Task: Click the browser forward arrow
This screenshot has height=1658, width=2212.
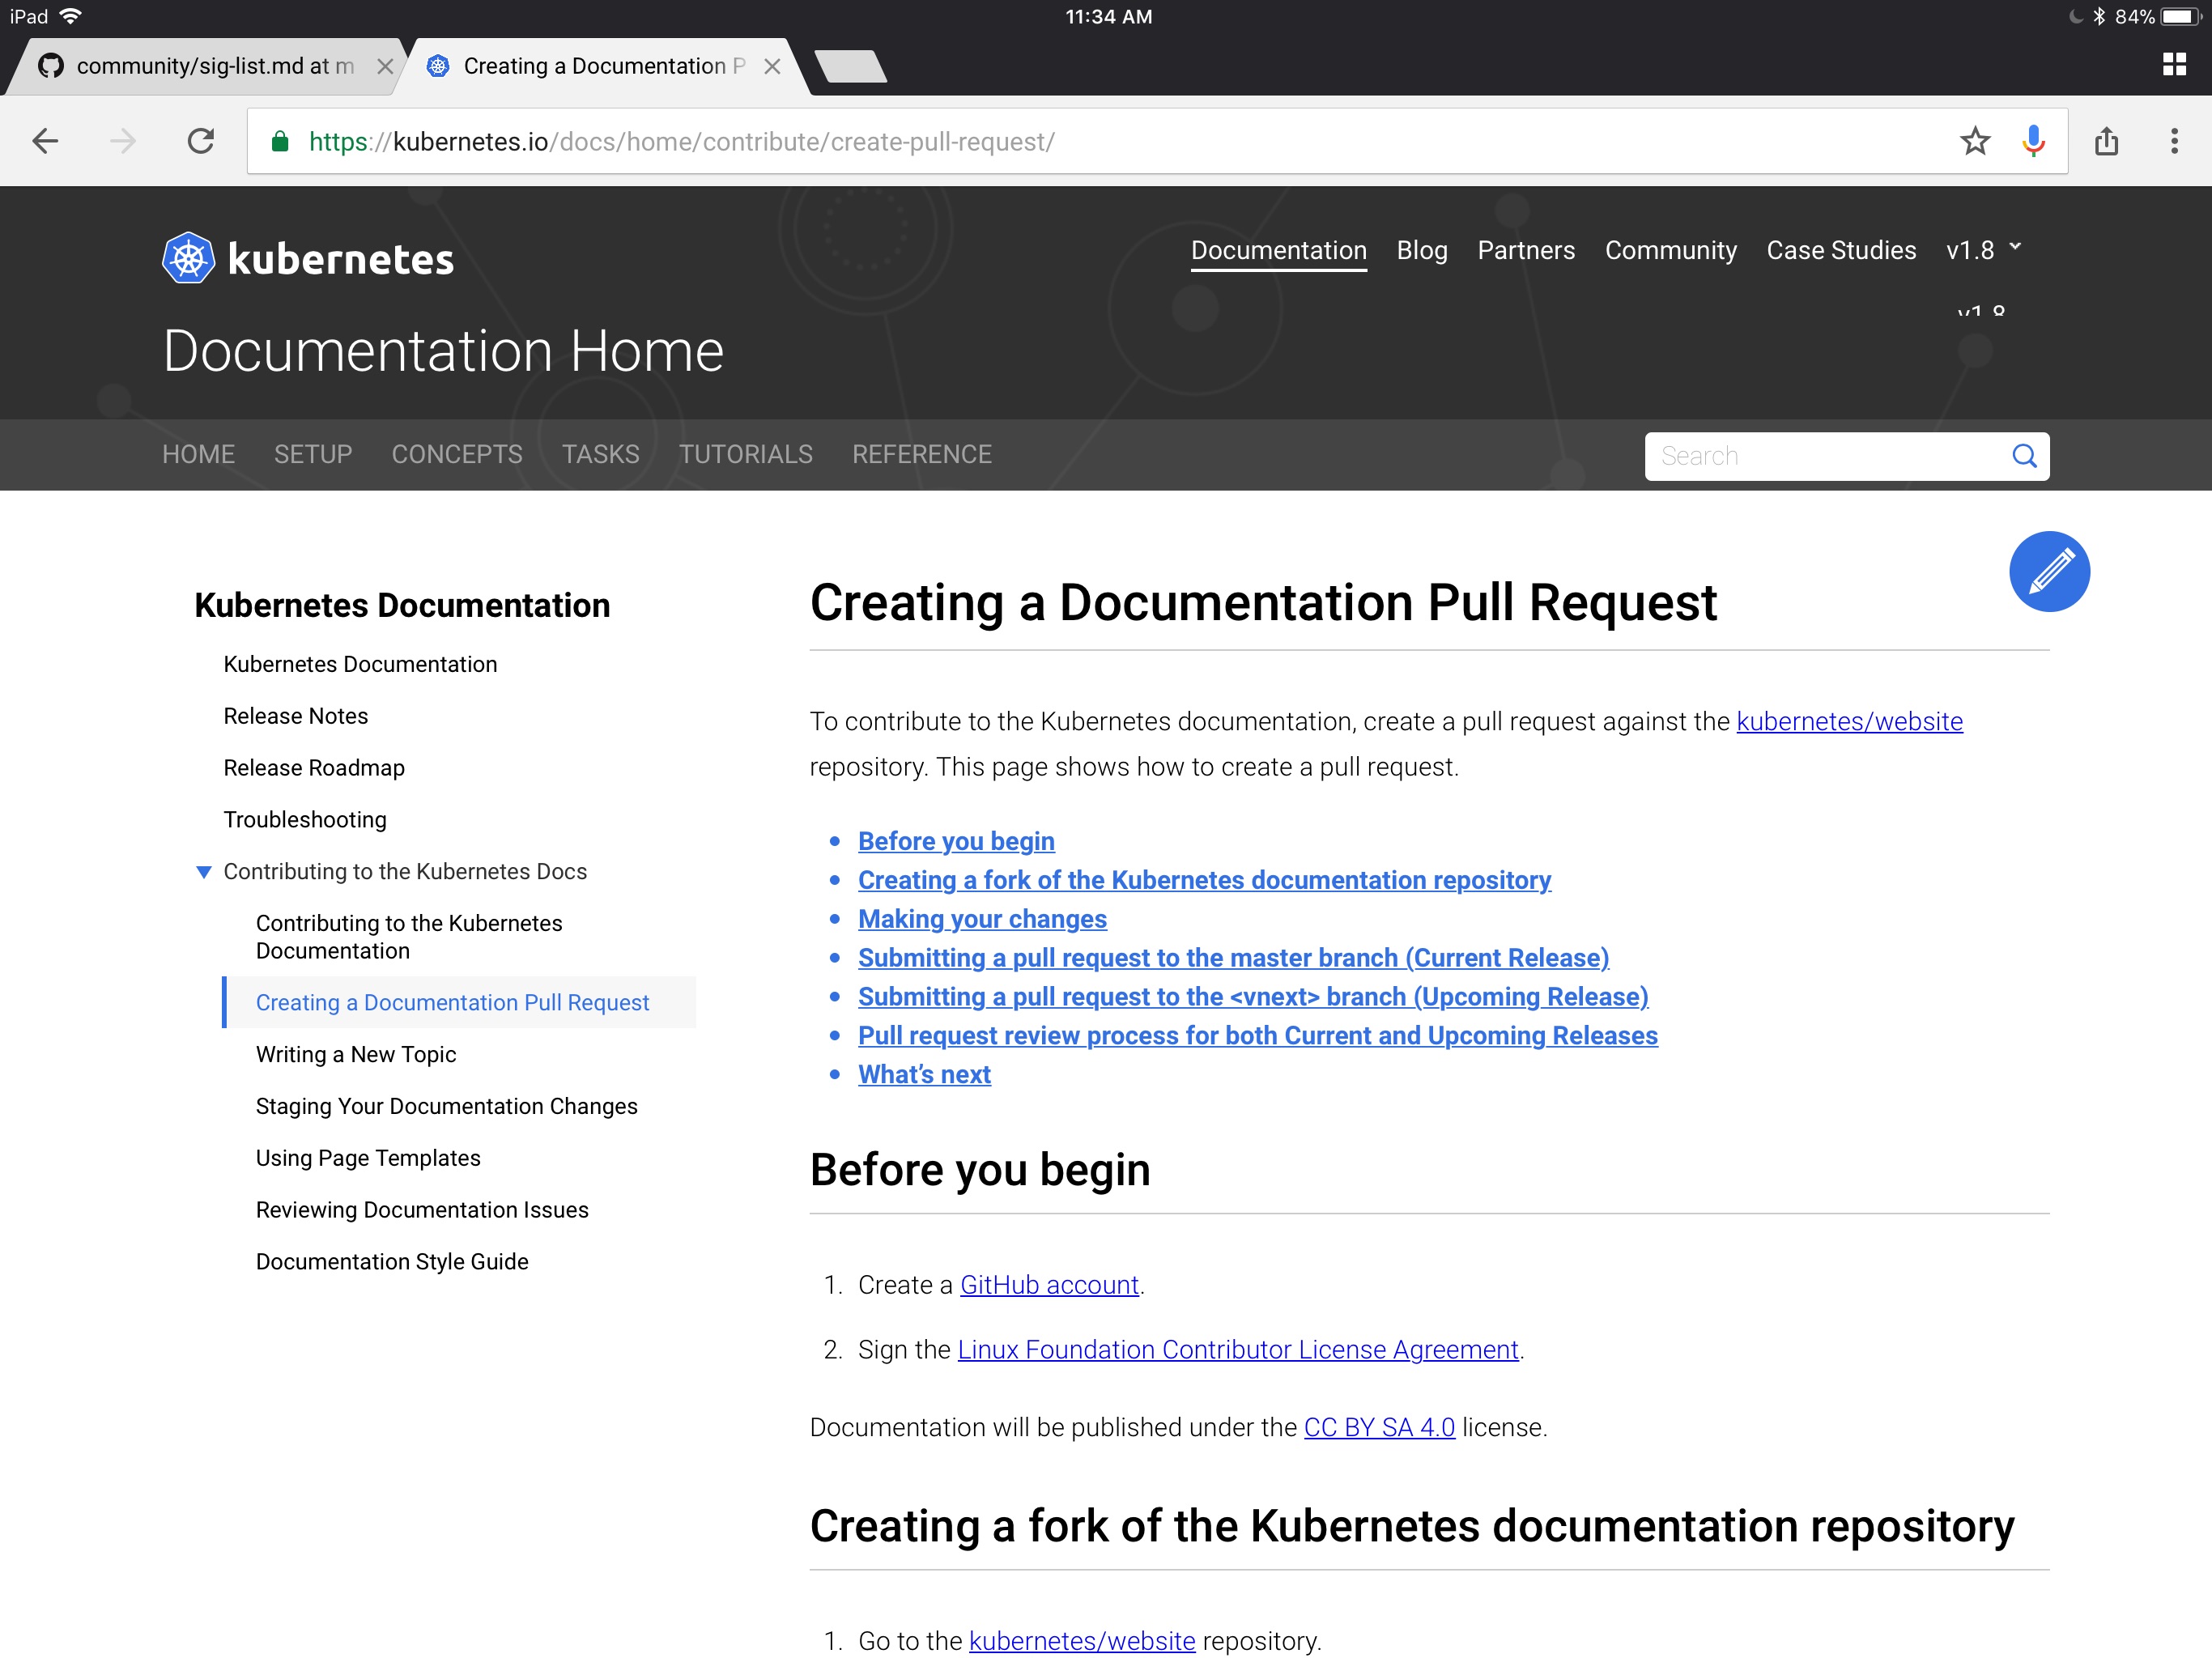Action: [123, 141]
